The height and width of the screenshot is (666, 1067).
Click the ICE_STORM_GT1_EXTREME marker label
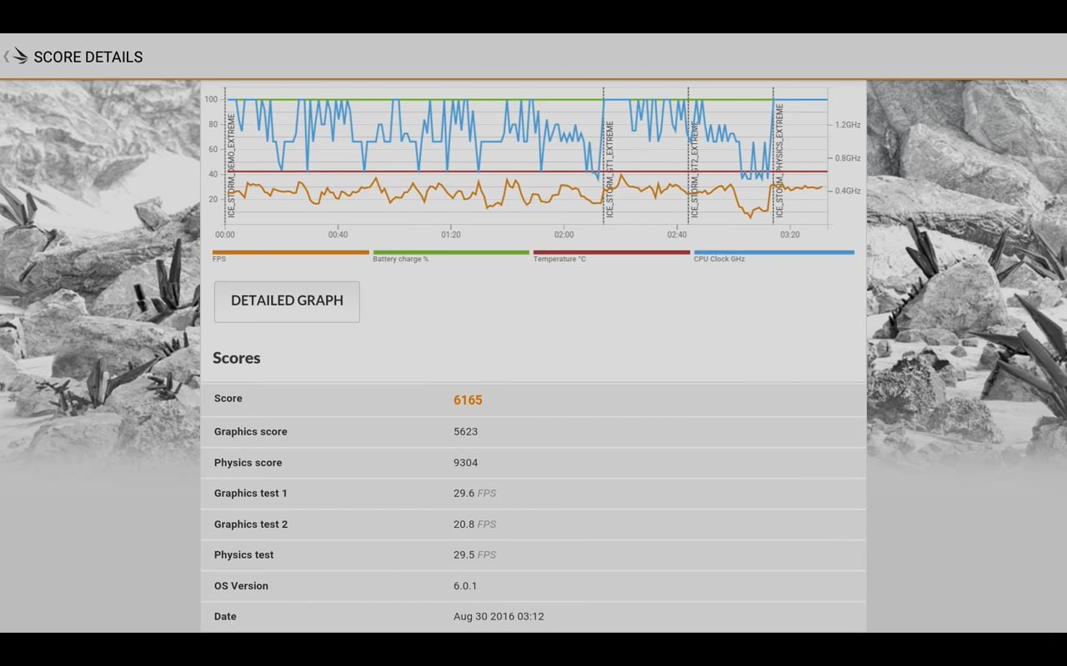[610, 169]
